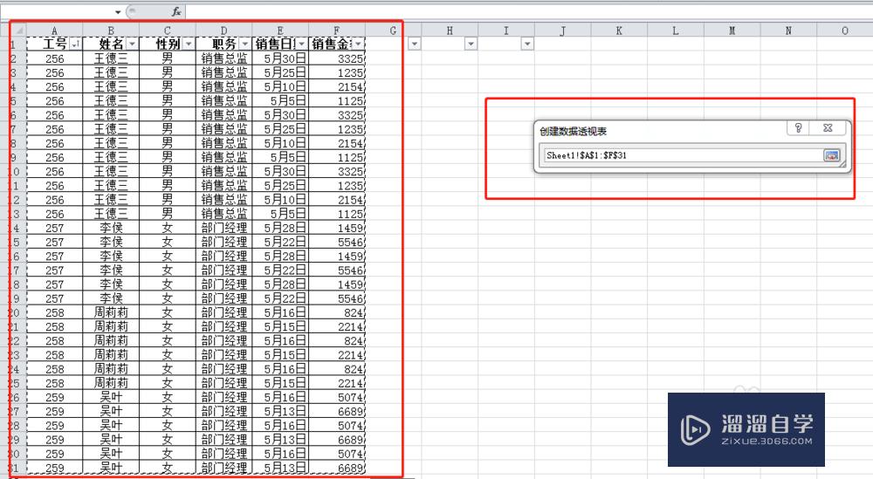Click the 5月28日 date cell in row 14

click(x=280, y=228)
